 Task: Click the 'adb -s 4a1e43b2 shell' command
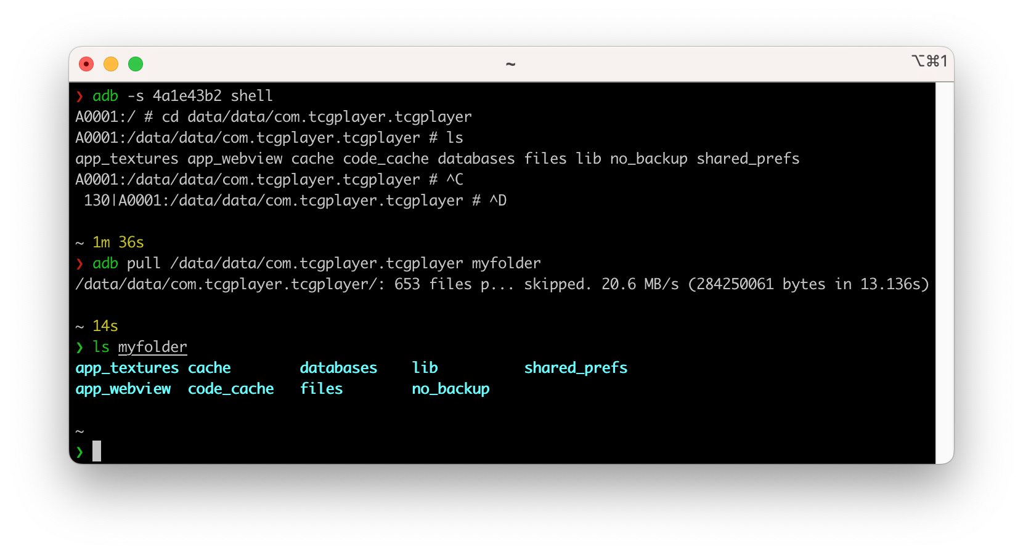tap(182, 96)
